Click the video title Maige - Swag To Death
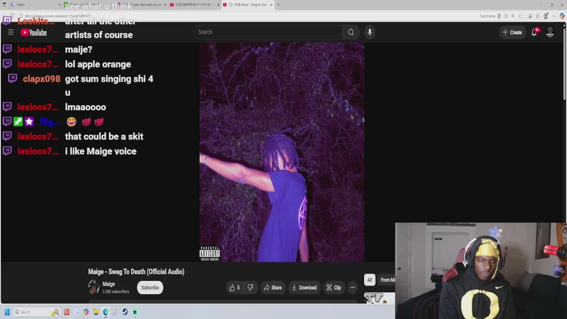This screenshot has width=567, height=319. [x=136, y=272]
